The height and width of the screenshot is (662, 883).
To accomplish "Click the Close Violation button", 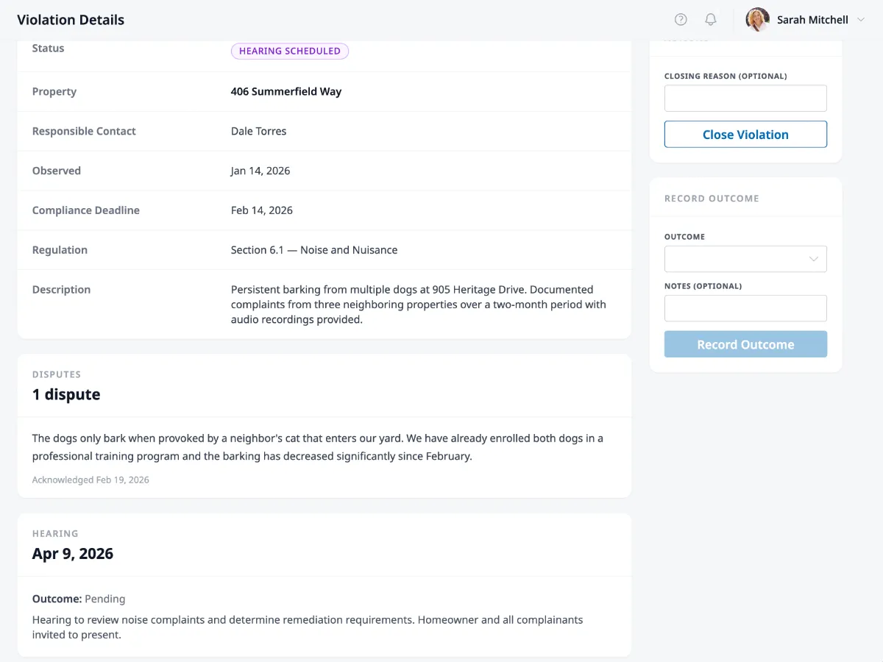I will tap(745, 134).
